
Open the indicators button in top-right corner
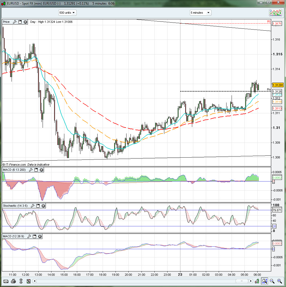pyautogui.click(x=276, y=13)
